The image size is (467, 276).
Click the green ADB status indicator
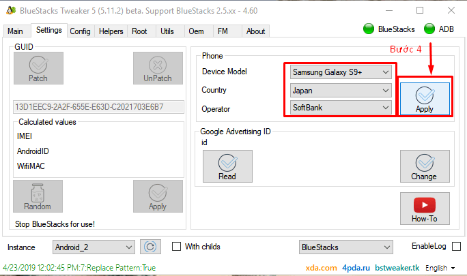click(429, 29)
